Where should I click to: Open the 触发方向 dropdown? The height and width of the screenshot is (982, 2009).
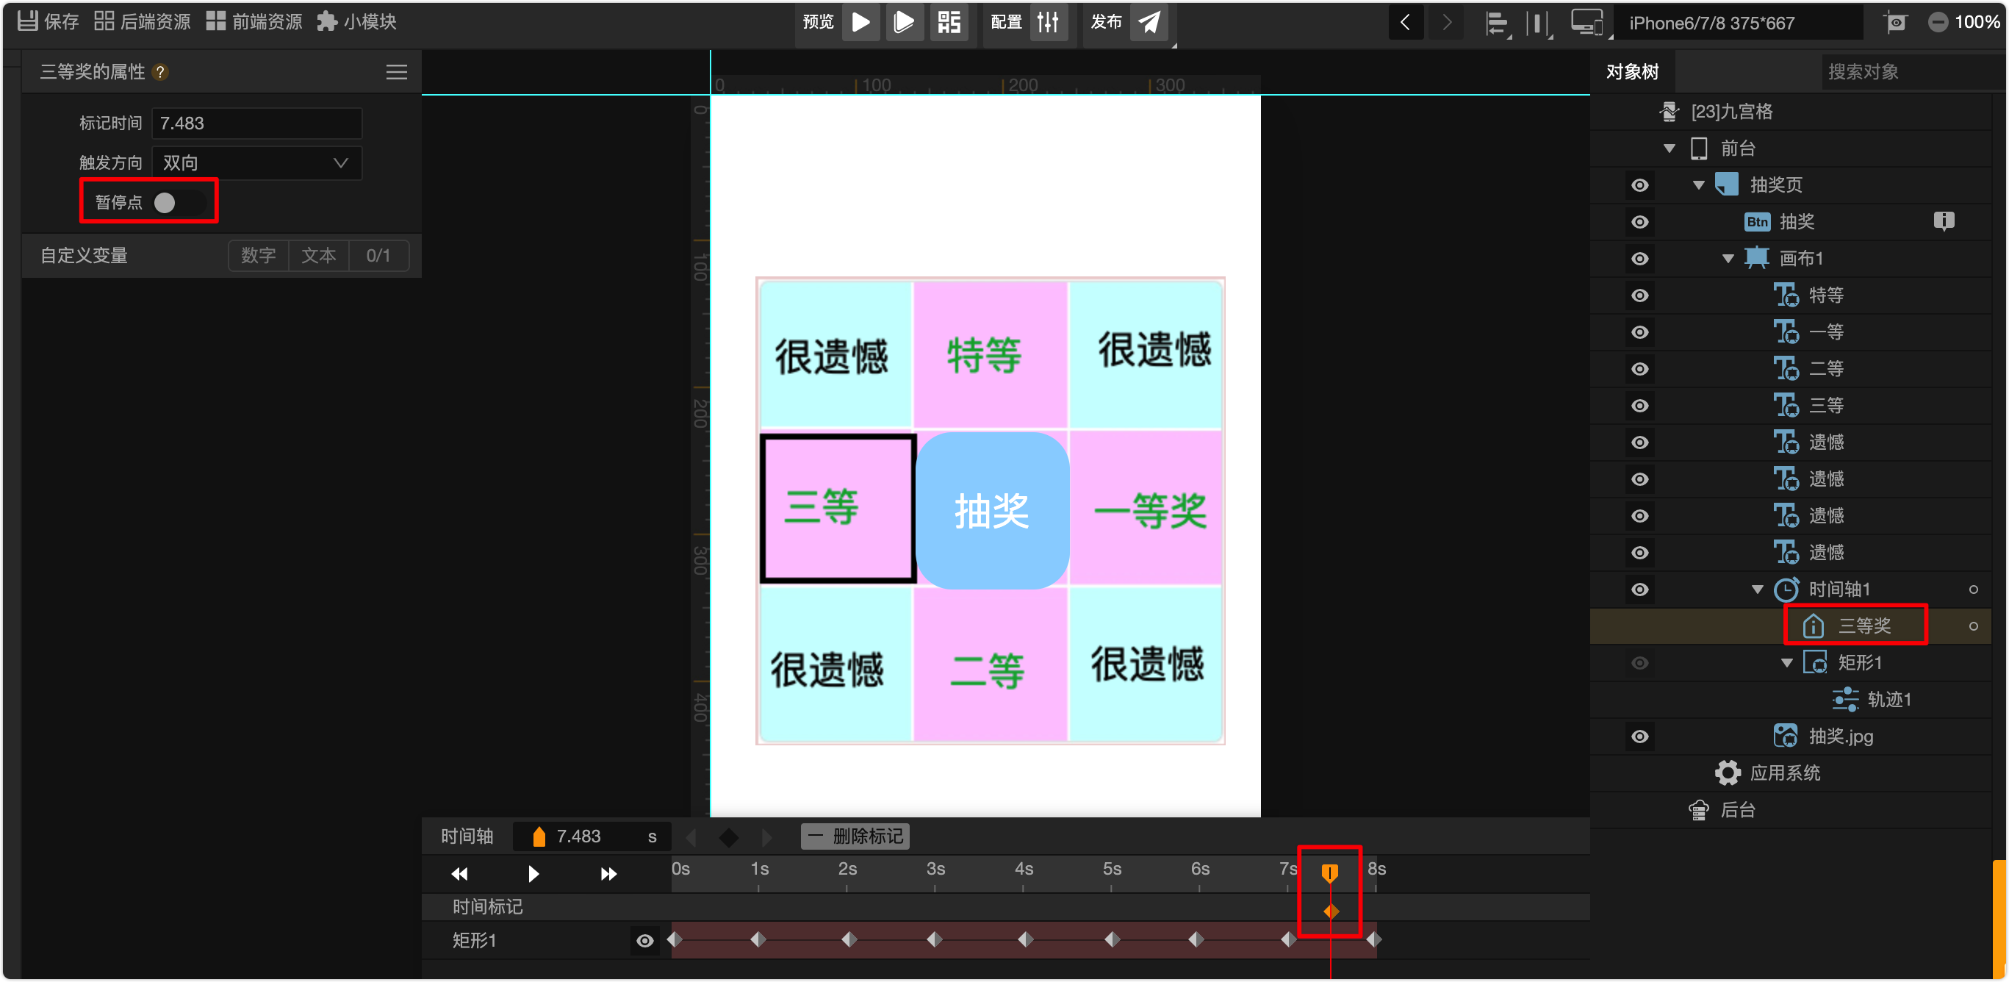point(256,163)
